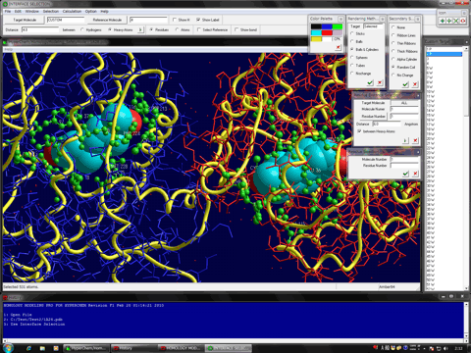Enable the Select Reference checkbox
The width and height of the screenshot is (471, 353).
click(198, 29)
